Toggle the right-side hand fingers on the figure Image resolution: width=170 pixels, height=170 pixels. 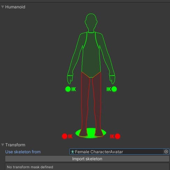coord(112,80)
